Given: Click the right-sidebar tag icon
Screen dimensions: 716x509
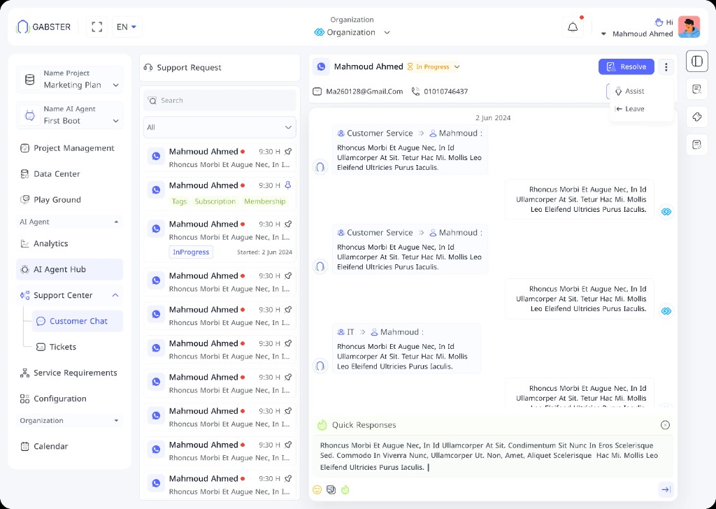Looking at the screenshot, I should pyautogui.click(x=697, y=117).
